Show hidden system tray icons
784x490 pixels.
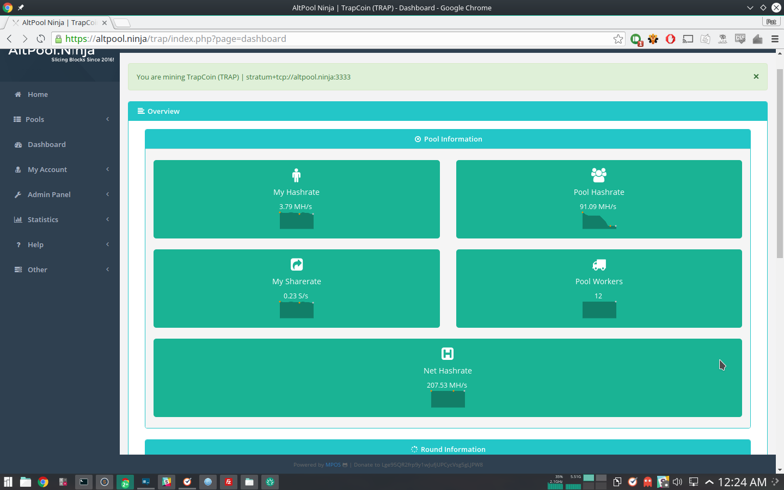click(x=709, y=482)
